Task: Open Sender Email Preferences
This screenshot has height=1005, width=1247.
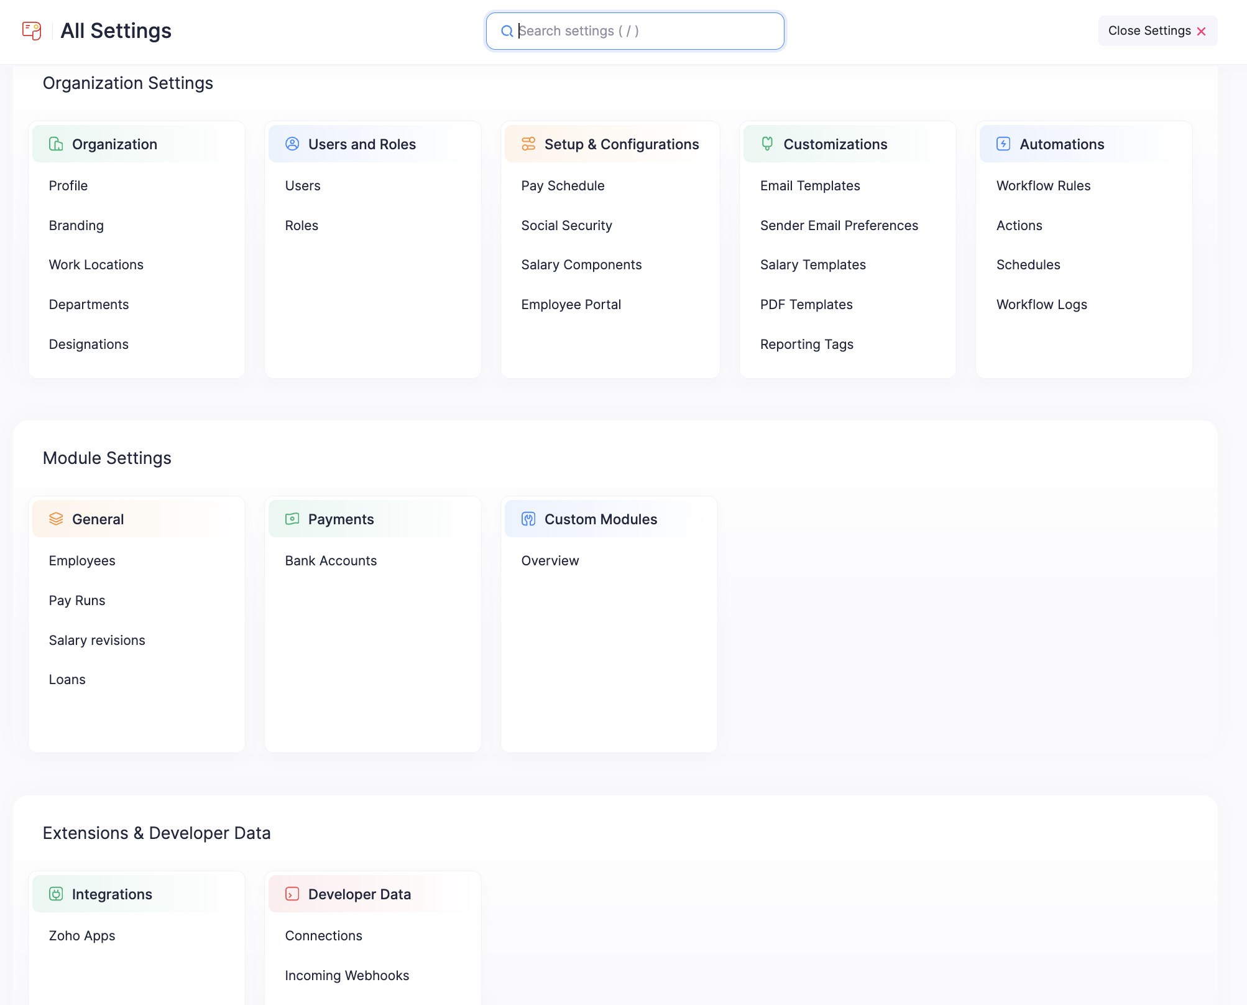Action: point(839,226)
